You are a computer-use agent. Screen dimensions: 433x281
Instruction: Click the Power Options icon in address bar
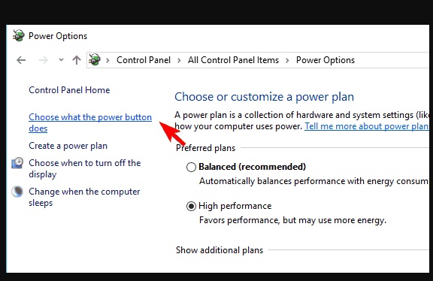[x=95, y=59]
